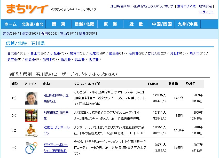Open the 珠洲市 city link
Image resolution: width=219 pixels, height=158 pixels.
pyautogui.click(x=194, y=53)
